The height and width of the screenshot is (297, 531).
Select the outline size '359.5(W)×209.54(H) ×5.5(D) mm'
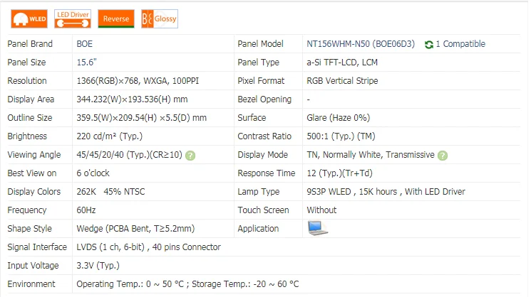[x=142, y=118]
